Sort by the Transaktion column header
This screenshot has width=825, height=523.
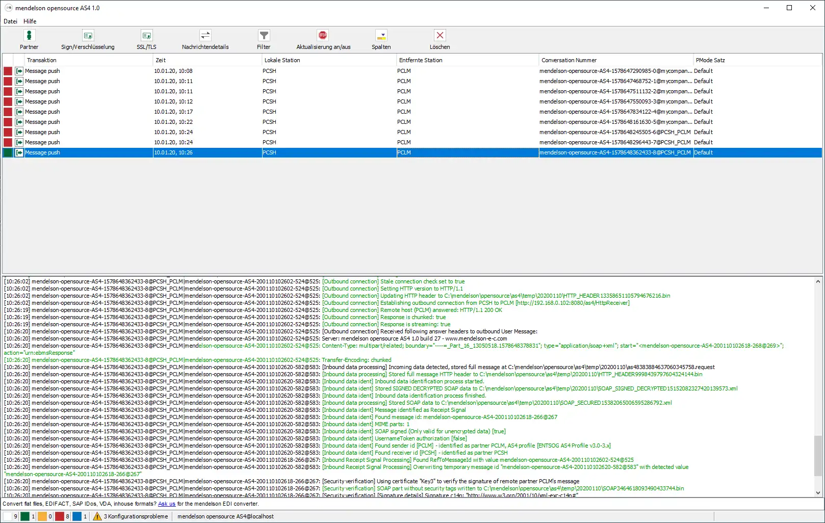89,60
